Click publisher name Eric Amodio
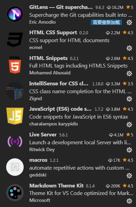This screenshot has height=207, width=136. pos(42,22)
